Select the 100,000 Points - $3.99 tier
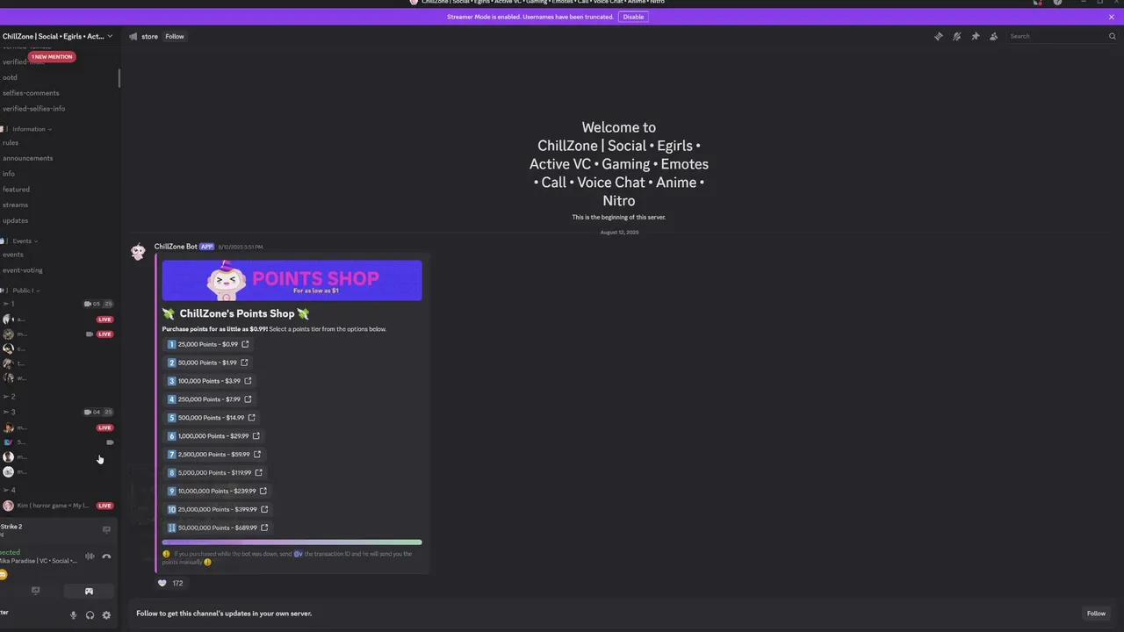This screenshot has width=1124, height=632. (x=209, y=381)
